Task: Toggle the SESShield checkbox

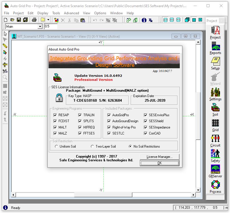Action: (146, 121)
